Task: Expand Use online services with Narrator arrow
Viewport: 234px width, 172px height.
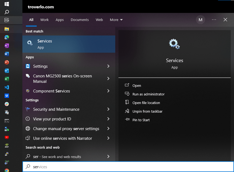Action: (108, 138)
